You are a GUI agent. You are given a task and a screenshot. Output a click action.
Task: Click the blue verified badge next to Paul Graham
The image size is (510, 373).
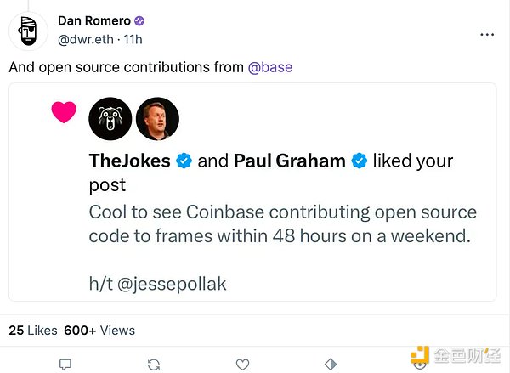pos(359,161)
